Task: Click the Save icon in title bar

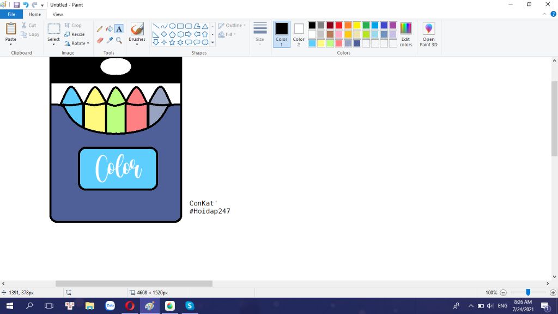Action: 16,4
